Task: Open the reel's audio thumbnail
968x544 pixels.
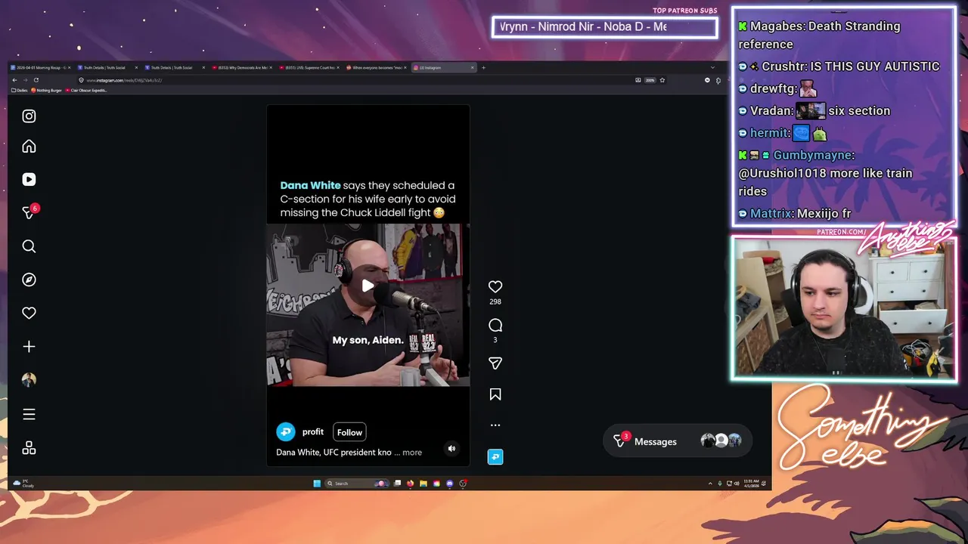Action: point(495,456)
